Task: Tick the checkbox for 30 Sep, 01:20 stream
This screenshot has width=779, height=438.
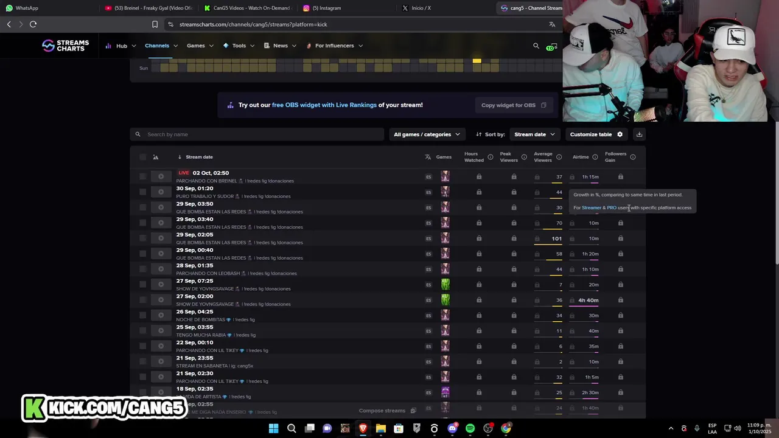Action: click(x=142, y=192)
